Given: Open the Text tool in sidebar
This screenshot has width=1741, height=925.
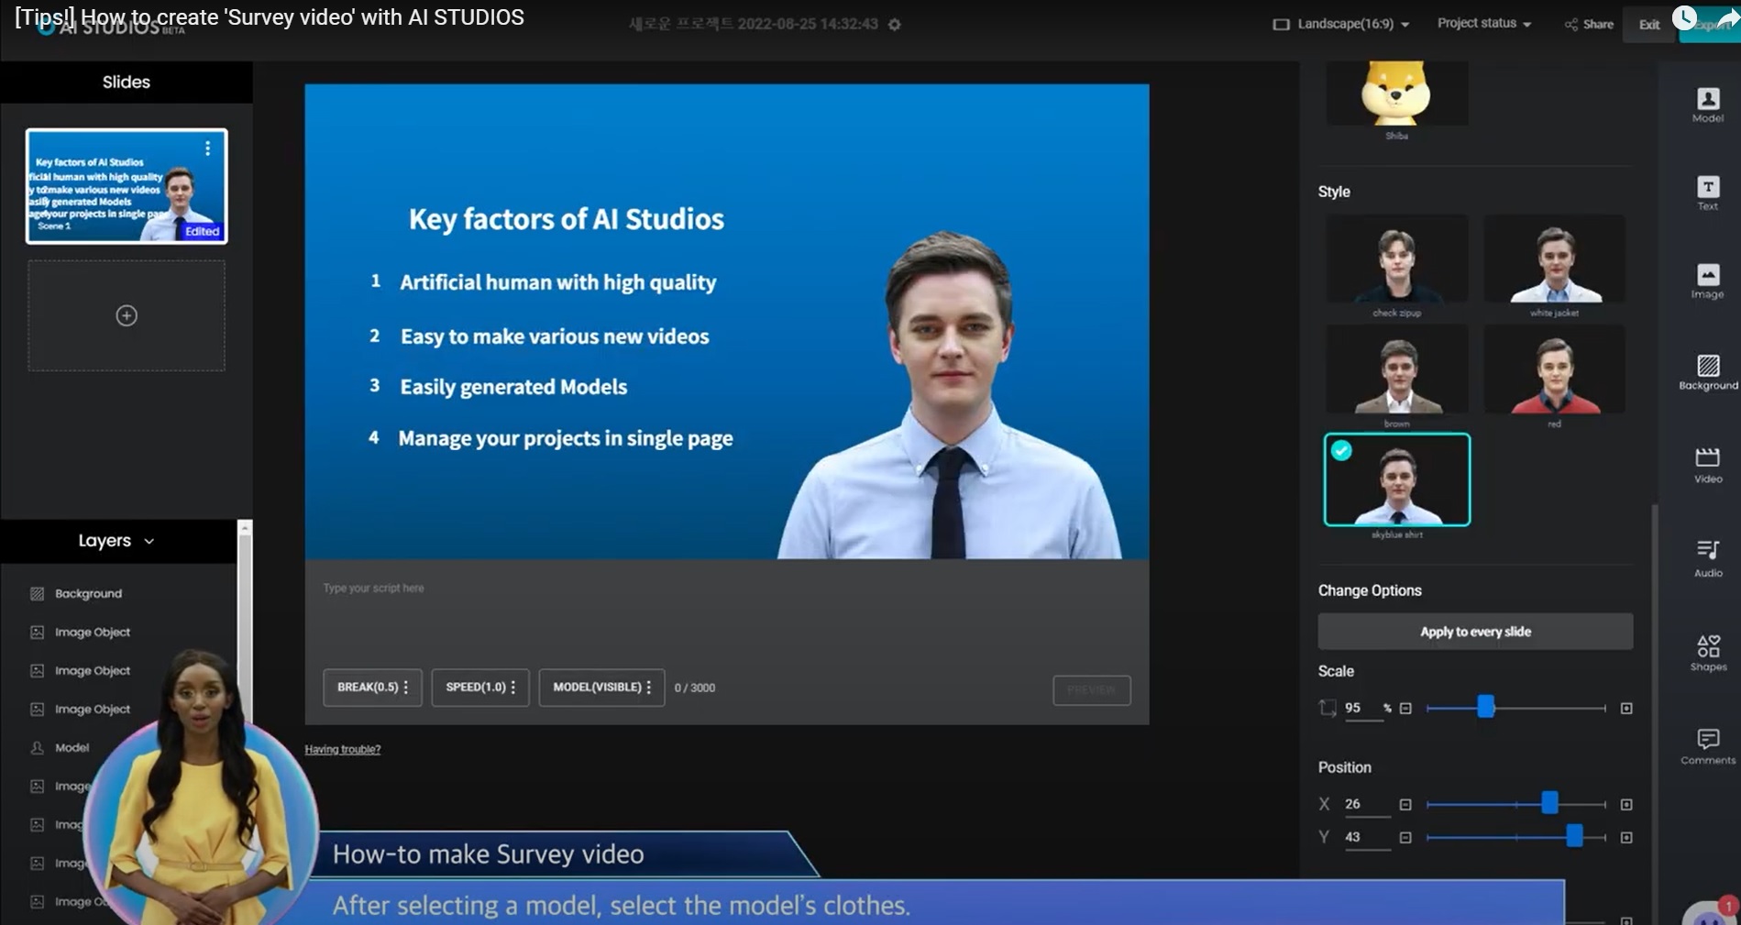Looking at the screenshot, I should pyautogui.click(x=1707, y=193).
